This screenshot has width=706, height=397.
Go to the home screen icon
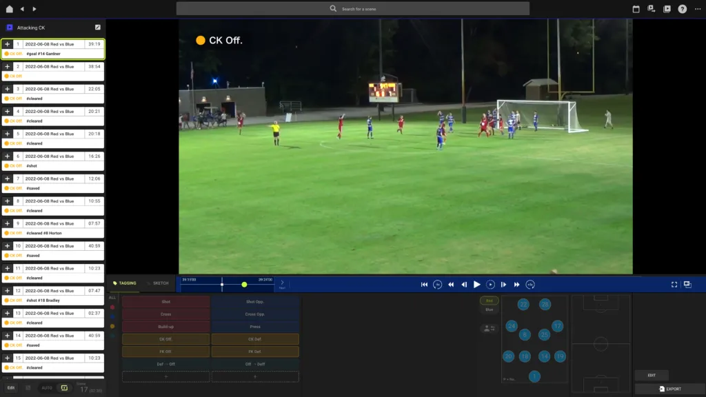[10, 8]
